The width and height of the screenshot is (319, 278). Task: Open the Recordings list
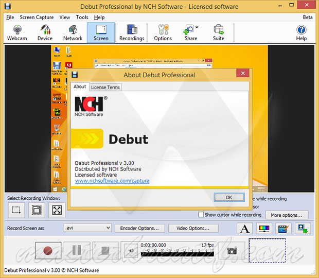(132, 32)
